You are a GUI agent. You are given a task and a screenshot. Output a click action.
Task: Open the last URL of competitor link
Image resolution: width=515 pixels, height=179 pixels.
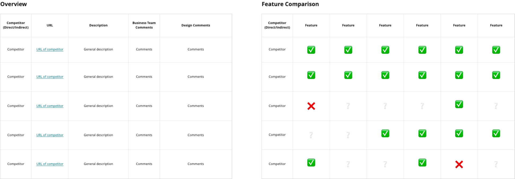coord(50,164)
